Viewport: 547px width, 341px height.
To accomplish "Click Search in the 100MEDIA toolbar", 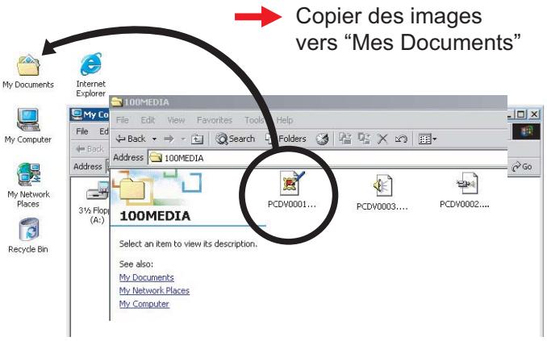I will pyautogui.click(x=235, y=139).
